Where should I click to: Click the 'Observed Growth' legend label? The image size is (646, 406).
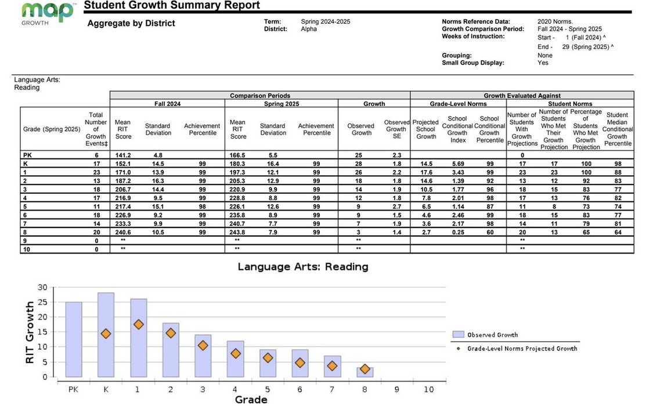pyautogui.click(x=492, y=335)
